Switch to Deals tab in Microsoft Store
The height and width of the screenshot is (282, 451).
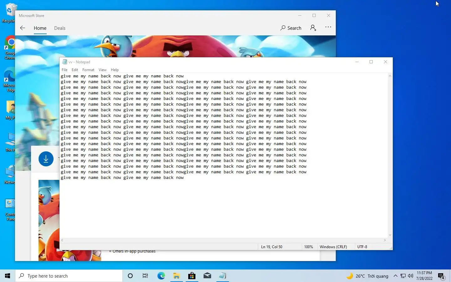tap(60, 28)
